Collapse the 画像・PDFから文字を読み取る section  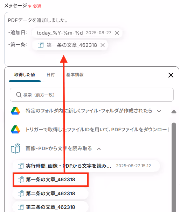(99, 149)
